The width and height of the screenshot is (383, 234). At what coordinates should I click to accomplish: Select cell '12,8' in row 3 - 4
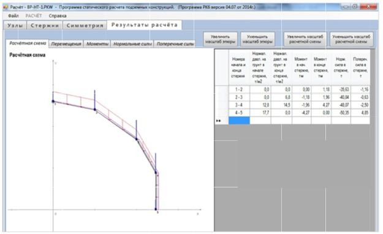[260, 105]
